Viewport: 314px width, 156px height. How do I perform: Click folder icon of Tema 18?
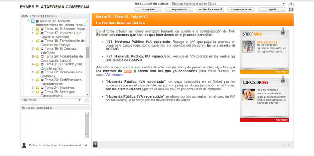38,41
